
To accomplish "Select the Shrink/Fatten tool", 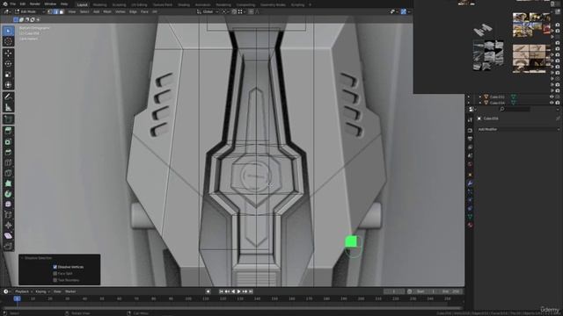I will 8,225.
